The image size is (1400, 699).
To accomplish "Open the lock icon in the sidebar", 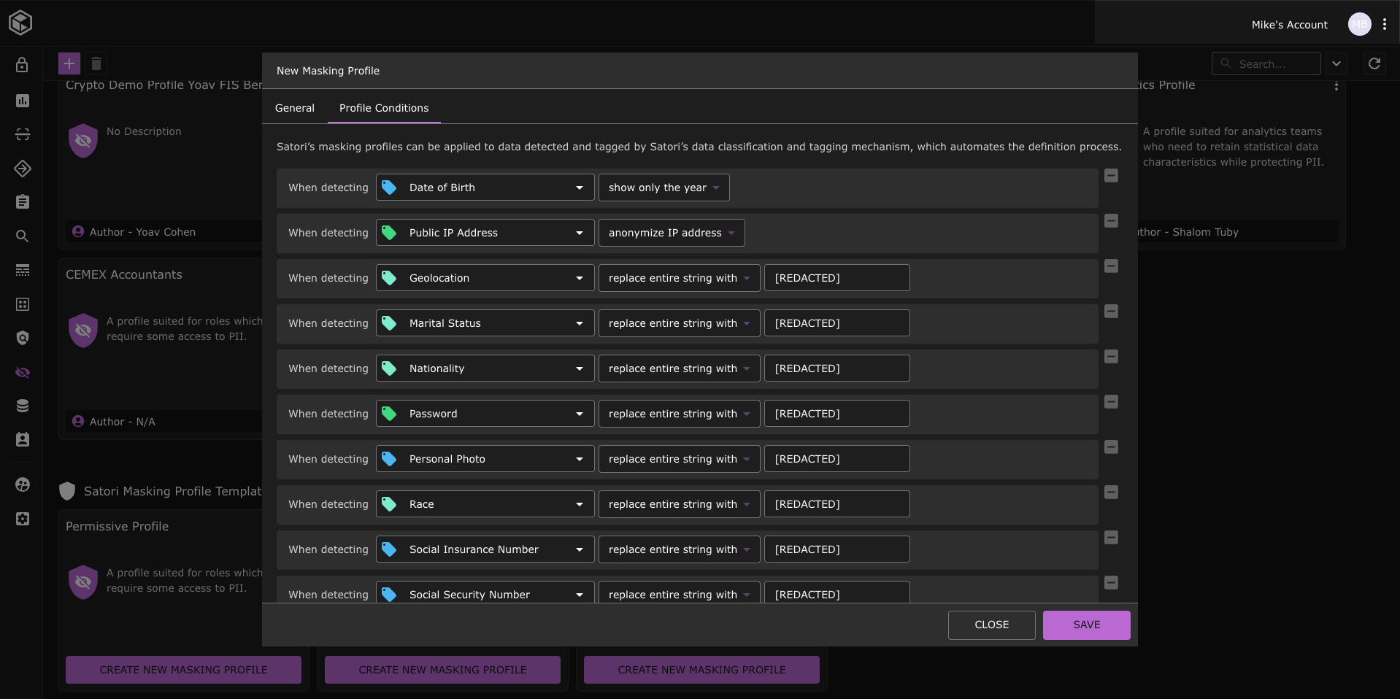I will [x=23, y=65].
